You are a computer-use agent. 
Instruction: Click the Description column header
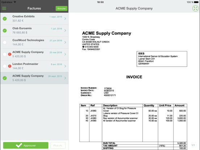110,105
